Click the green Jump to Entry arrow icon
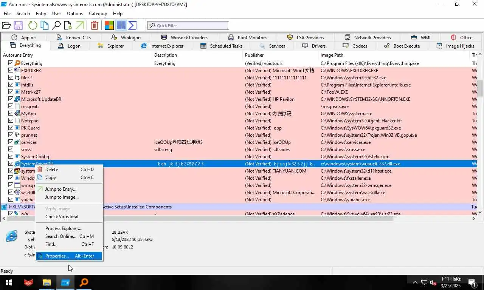484x290 pixels. click(x=79, y=25)
